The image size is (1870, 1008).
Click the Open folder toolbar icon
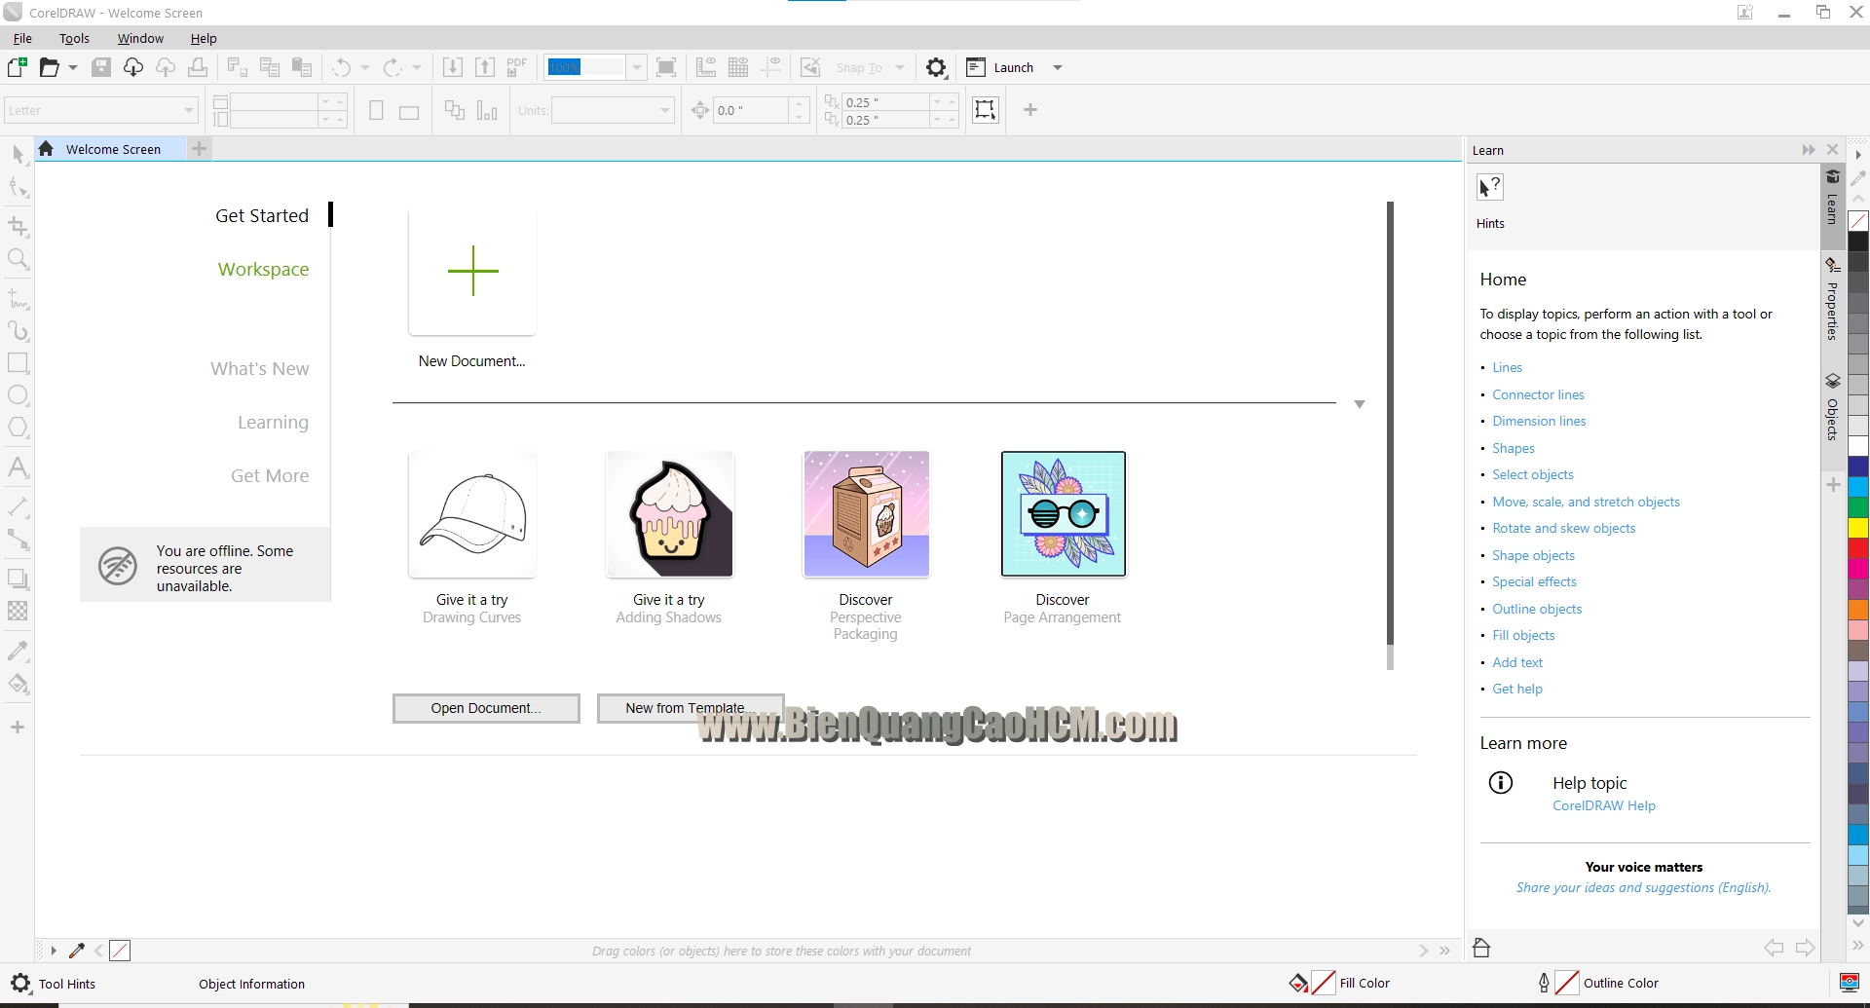coord(50,67)
